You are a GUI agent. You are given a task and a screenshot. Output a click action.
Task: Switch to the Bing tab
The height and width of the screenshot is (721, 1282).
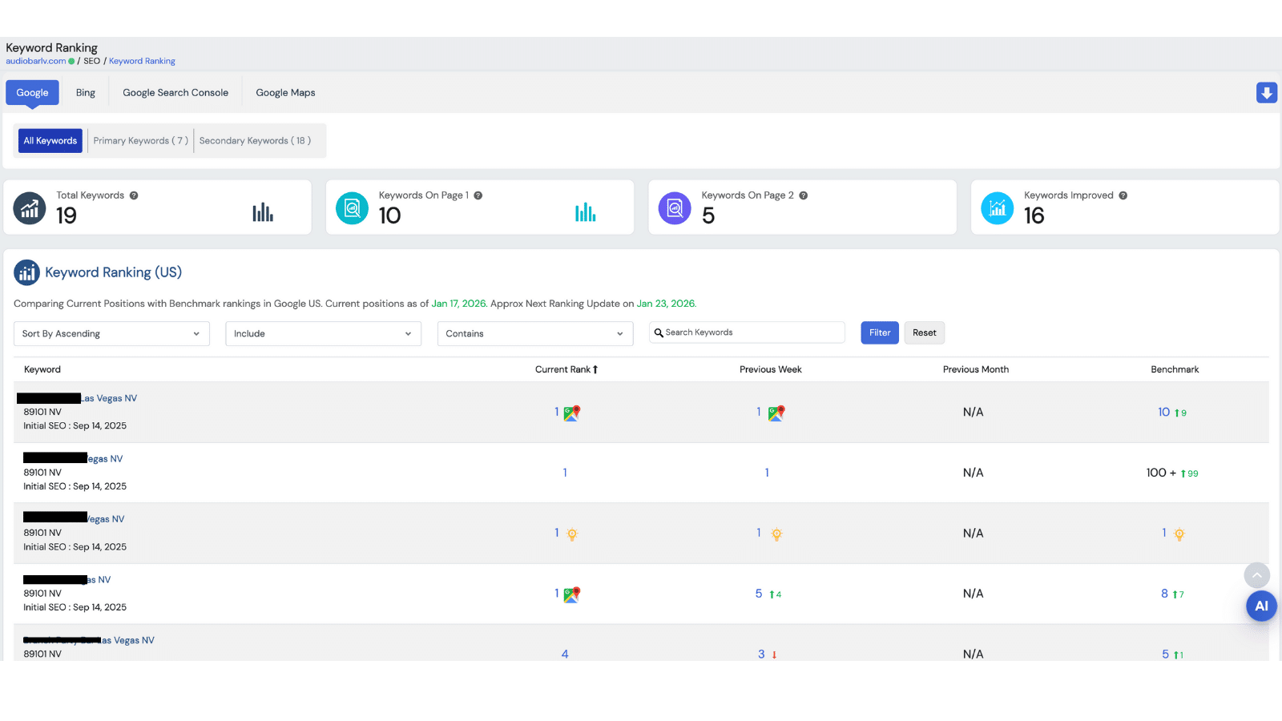(x=86, y=93)
